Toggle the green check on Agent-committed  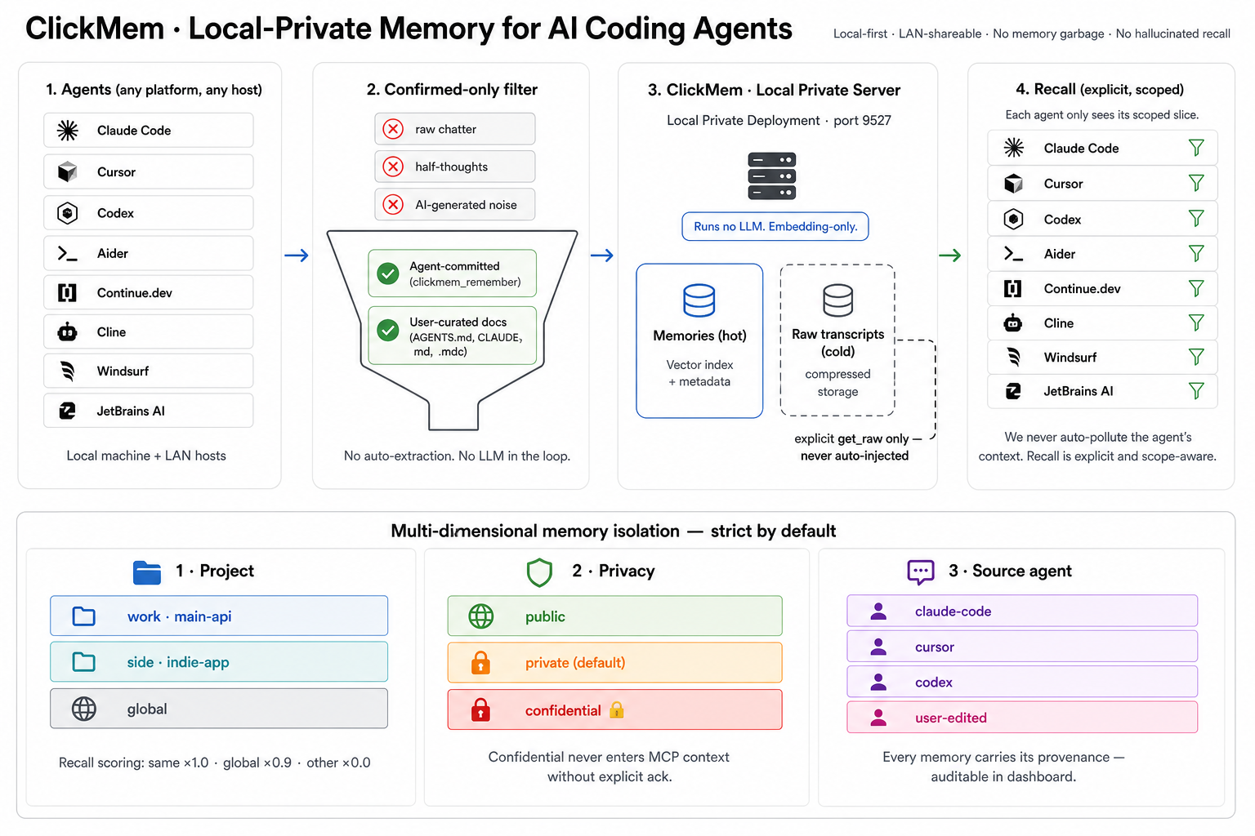coord(388,273)
